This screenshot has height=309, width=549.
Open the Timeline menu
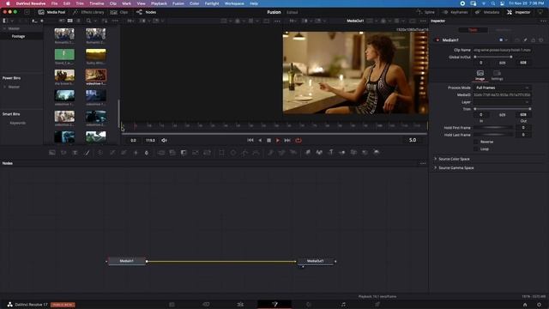click(x=97, y=3)
